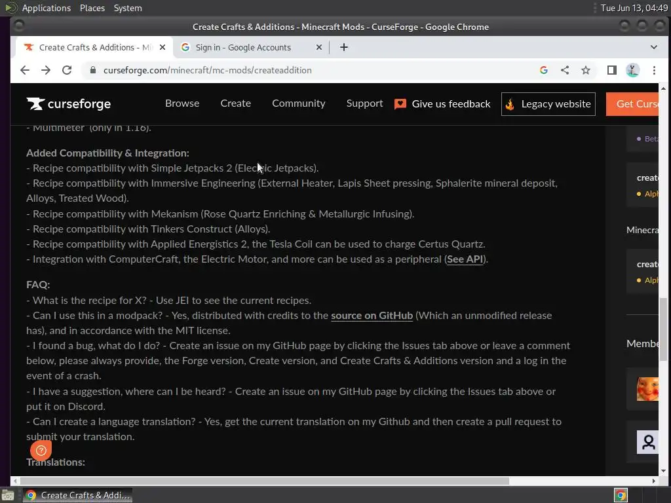Click the scroll left arrow
The height and width of the screenshot is (503, 671).
pos(16,481)
